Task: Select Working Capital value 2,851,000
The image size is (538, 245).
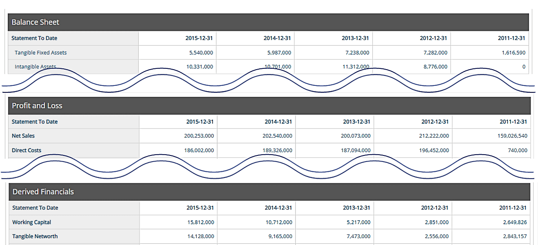Action: click(437, 223)
